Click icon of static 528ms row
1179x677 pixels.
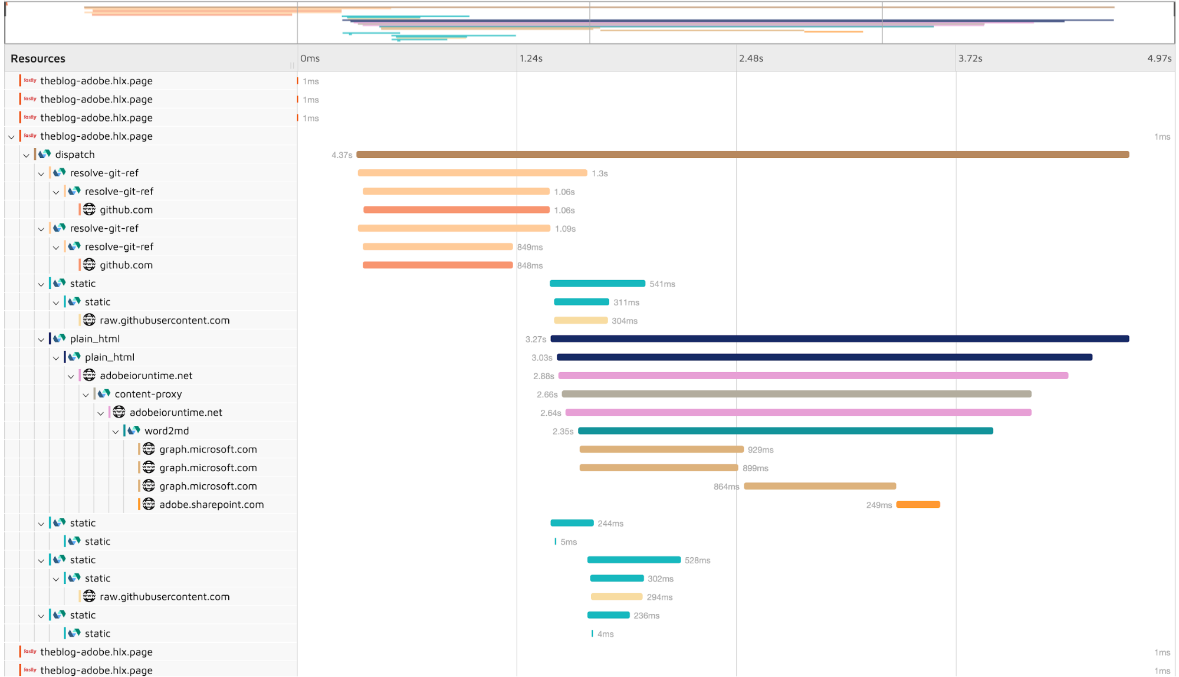(59, 560)
